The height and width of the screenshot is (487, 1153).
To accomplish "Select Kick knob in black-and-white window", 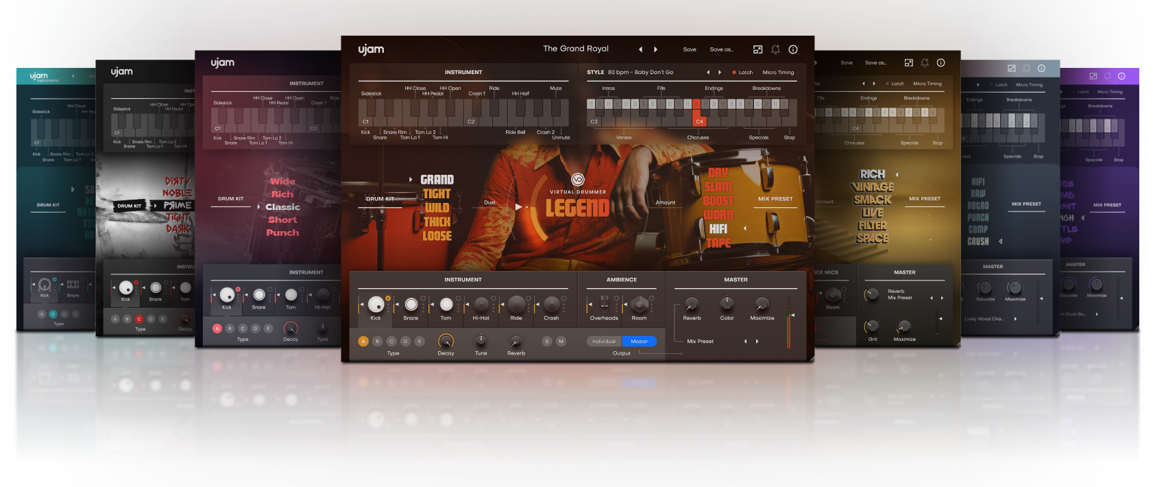I will point(125,287).
